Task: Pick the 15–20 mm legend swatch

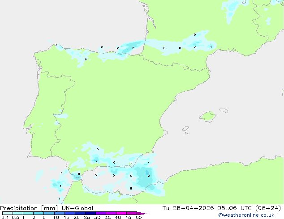Action: point(70,213)
